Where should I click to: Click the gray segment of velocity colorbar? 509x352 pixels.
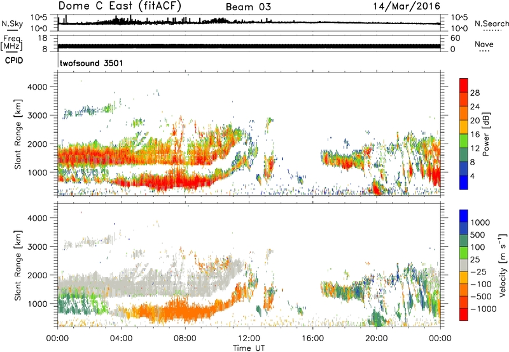tap(464, 266)
